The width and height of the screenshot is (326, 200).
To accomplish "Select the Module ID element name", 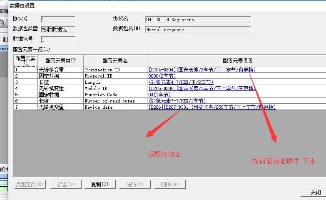I will point(115,88).
